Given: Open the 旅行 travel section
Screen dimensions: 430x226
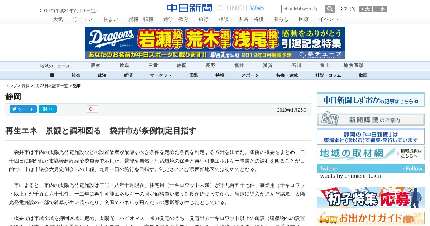Looking at the screenshot, I should click(x=204, y=19).
